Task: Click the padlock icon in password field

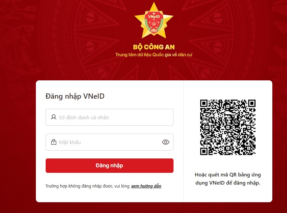Action: point(53,142)
